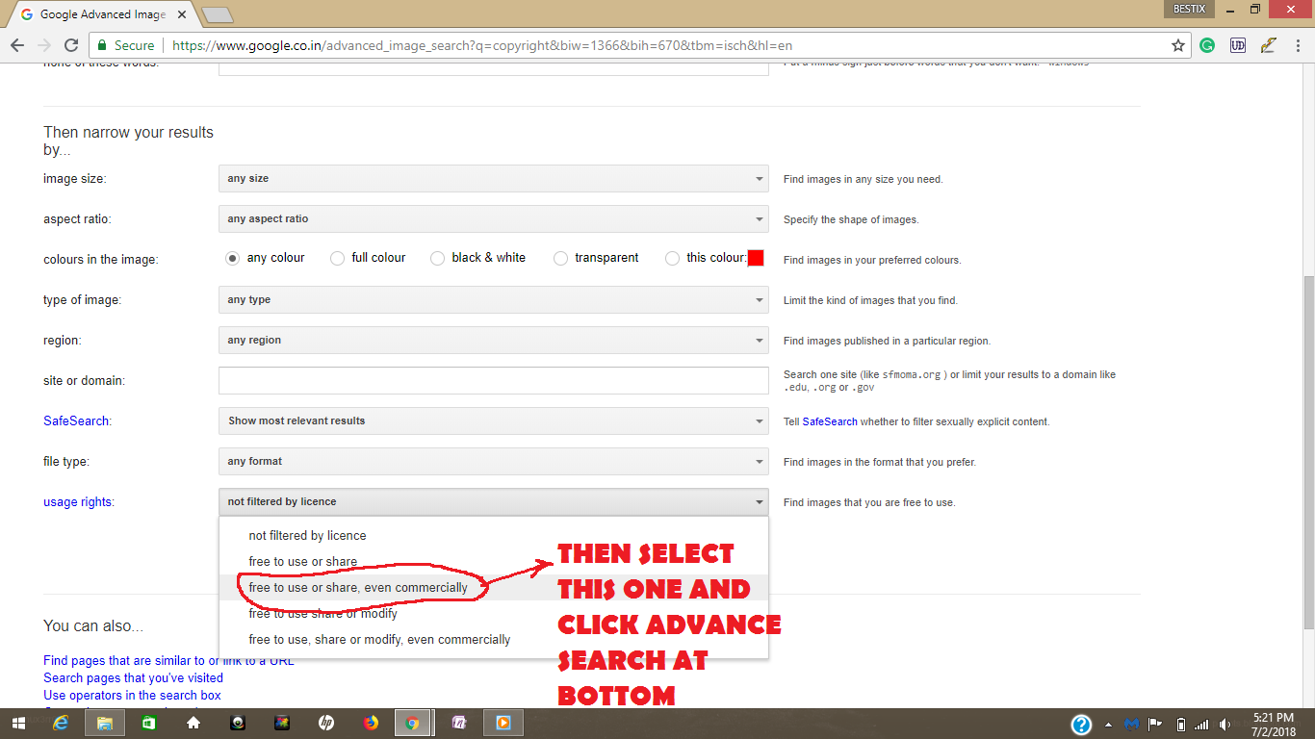The image size is (1315, 739).
Task: Open the taskbar clock and date
Action: click(x=1273, y=725)
